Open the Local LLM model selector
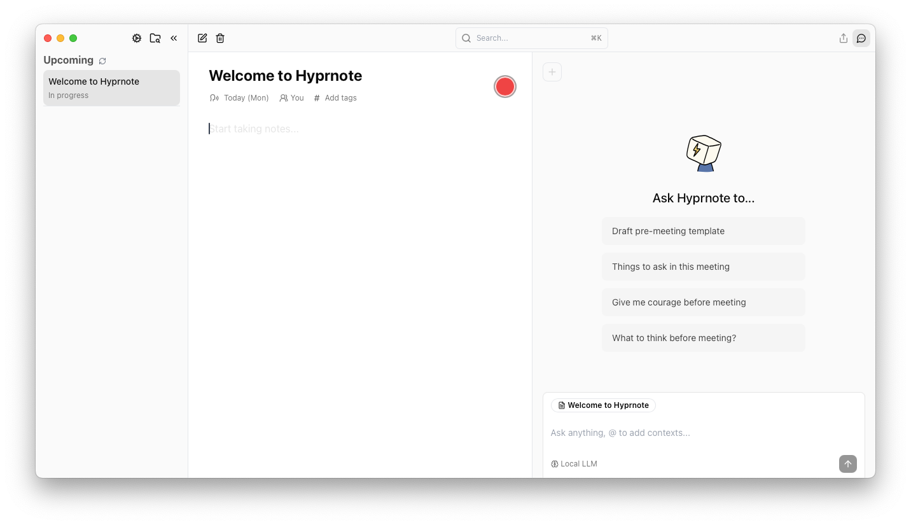 point(574,463)
